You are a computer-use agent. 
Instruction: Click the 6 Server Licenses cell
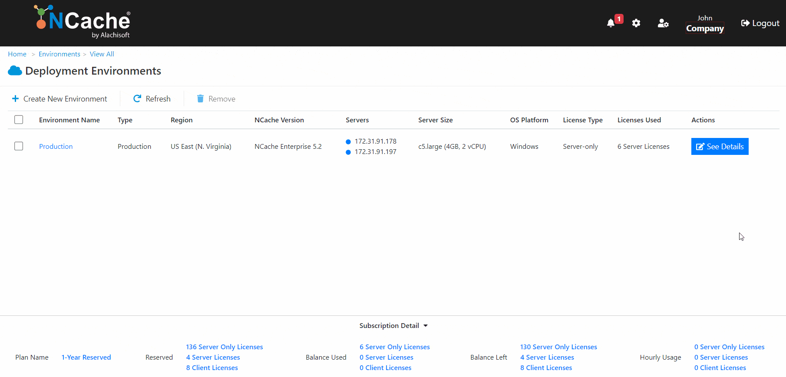(644, 147)
